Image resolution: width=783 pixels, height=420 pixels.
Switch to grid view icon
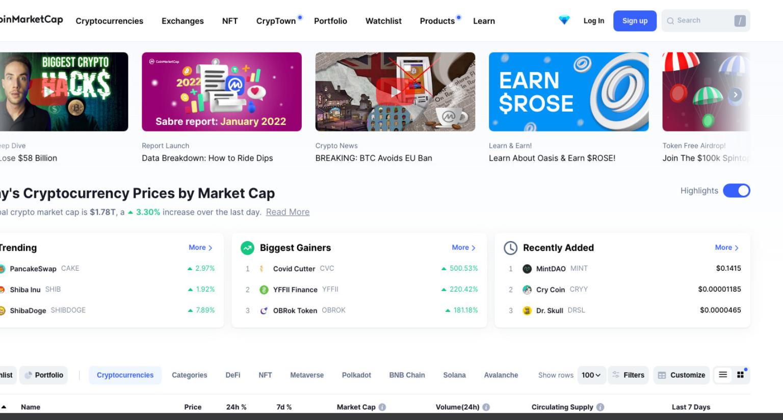tap(740, 375)
